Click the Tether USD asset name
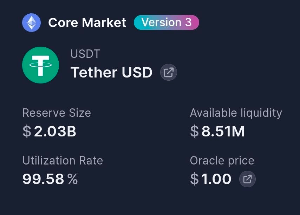 [x=112, y=73]
